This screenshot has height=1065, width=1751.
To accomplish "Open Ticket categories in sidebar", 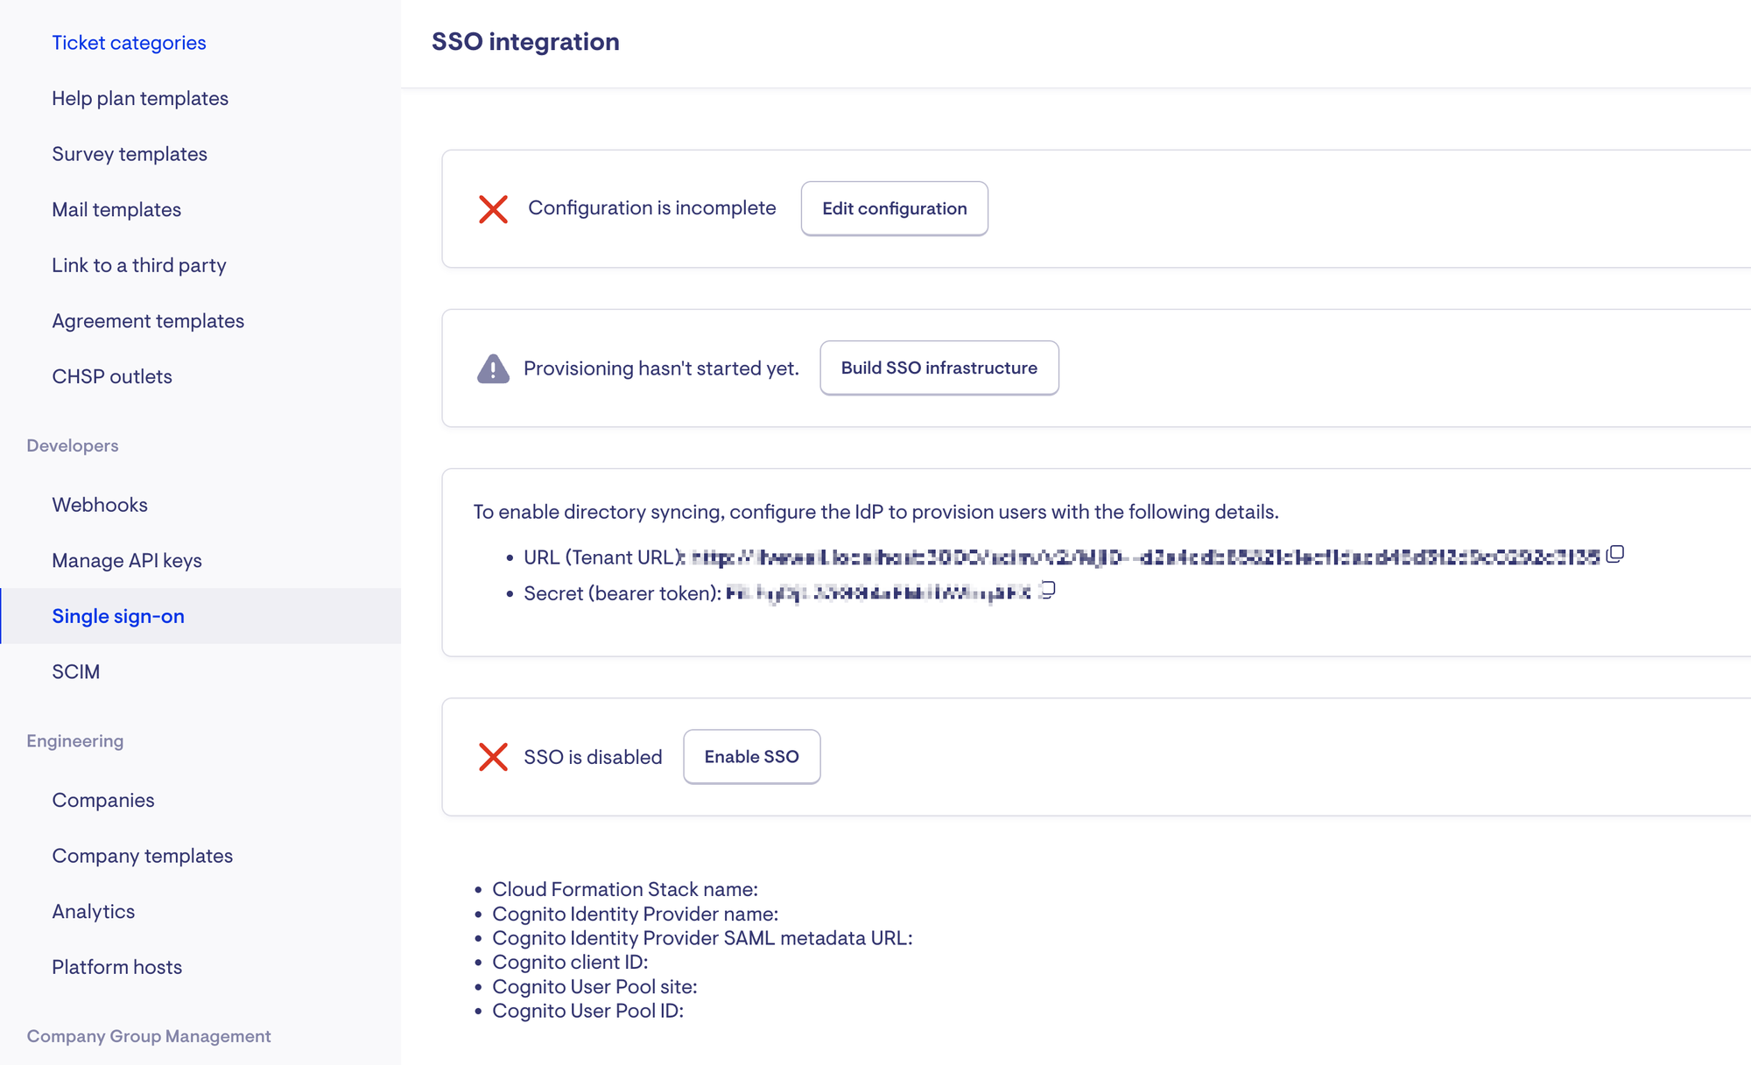I will [129, 43].
